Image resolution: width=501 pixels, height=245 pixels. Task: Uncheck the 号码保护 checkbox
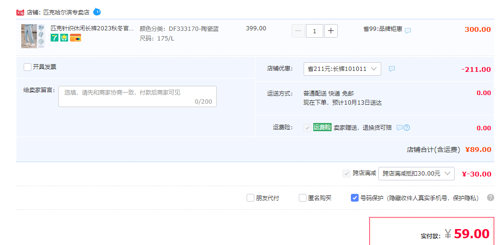tap(355, 198)
